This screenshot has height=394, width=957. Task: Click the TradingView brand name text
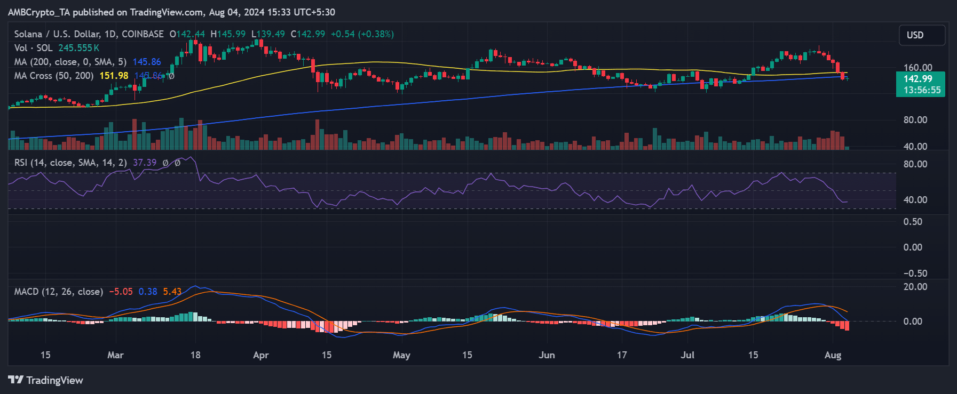coord(54,380)
